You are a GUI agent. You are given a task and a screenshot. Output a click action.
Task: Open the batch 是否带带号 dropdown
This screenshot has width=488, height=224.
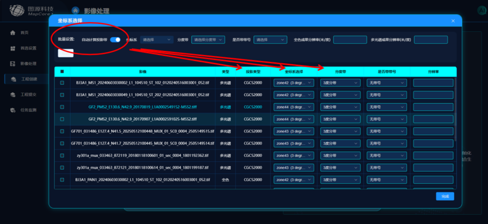(270, 40)
